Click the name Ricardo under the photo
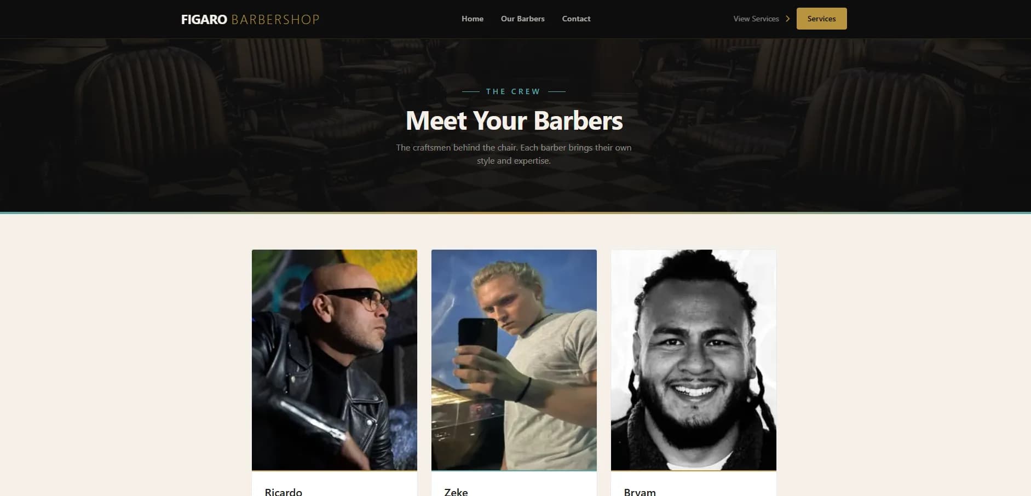 (283, 491)
